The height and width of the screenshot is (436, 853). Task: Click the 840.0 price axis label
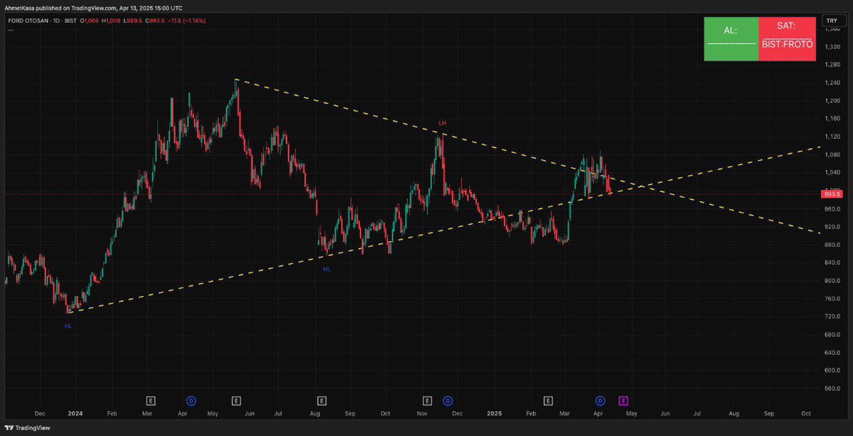tap(831, 262)
